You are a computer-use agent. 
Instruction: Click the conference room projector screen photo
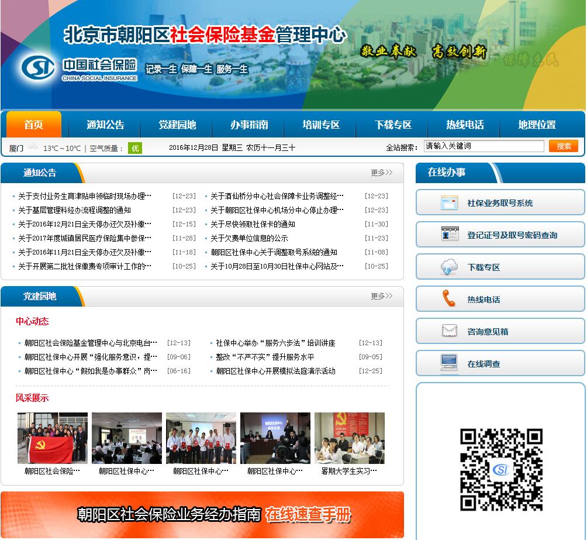pos(275,438)
